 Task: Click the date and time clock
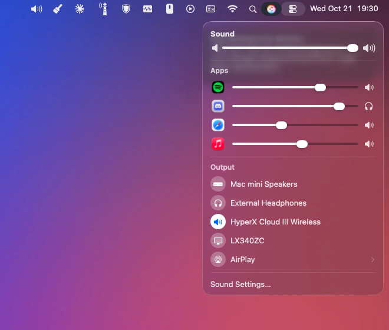pyautogui.click(x=344, y=9)
